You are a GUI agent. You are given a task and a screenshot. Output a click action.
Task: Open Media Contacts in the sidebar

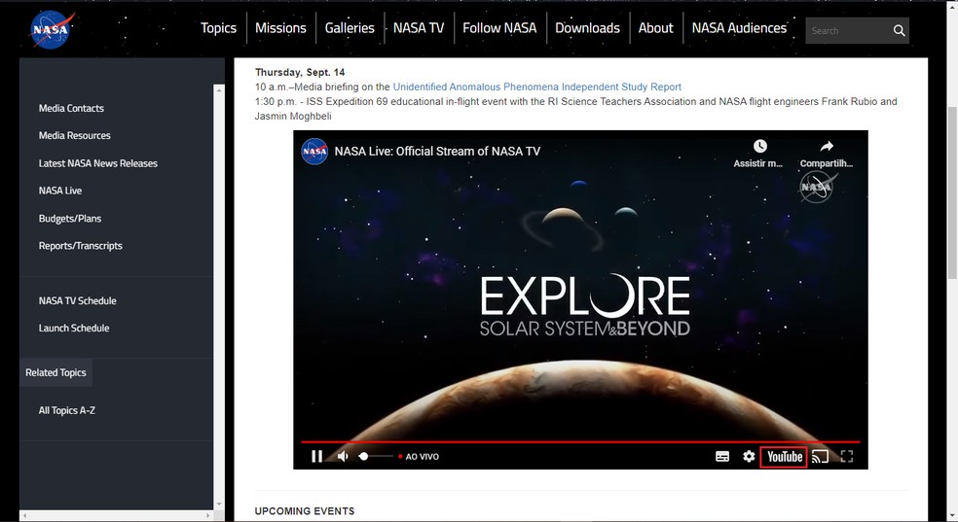71,108
